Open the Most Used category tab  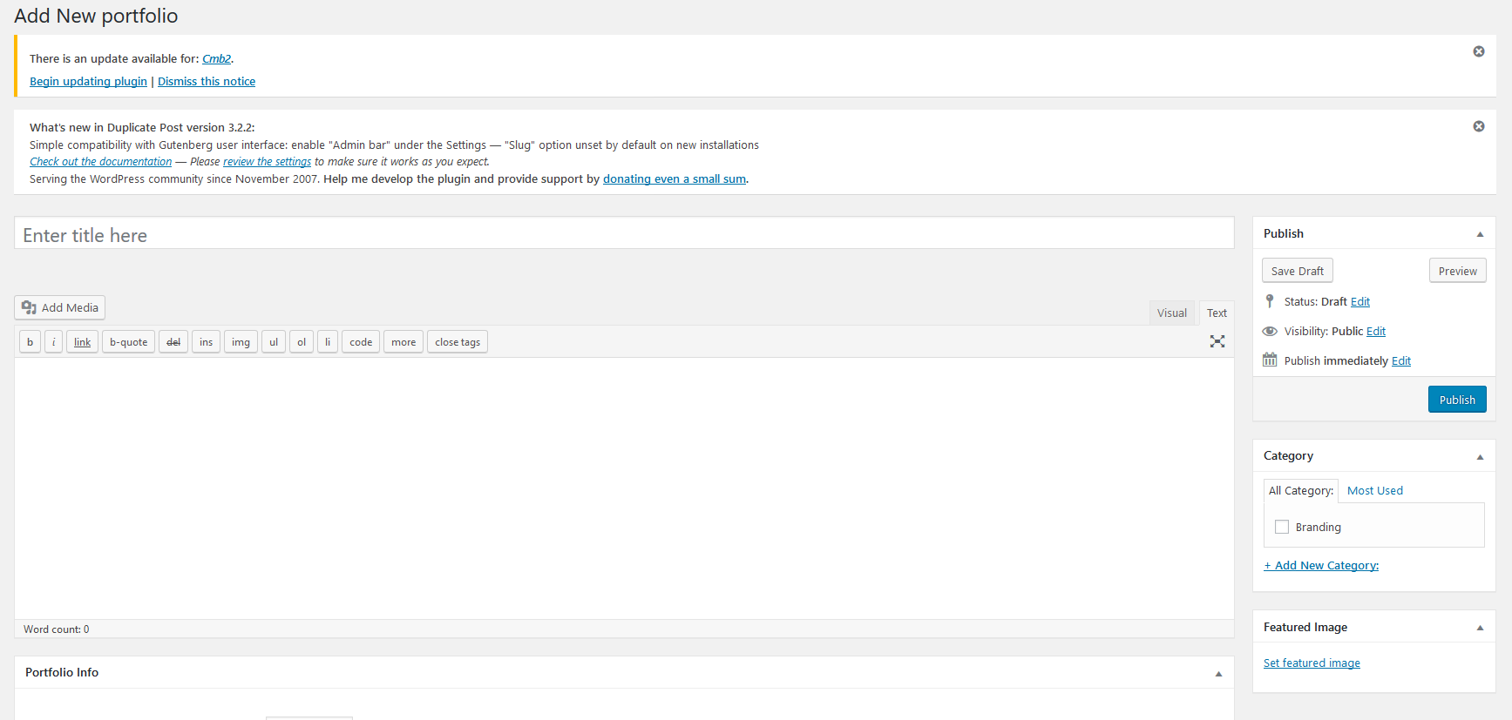[x=1374, y=491]
